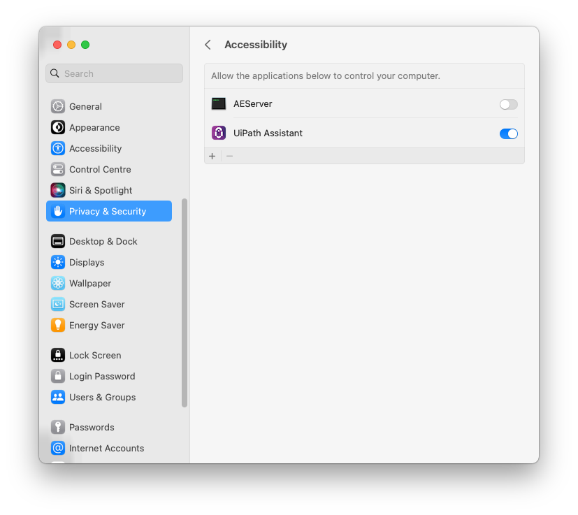This screenshot has width=578, height=515.
Task: Open Internet Accounts settings
Action: pos(106,448)
